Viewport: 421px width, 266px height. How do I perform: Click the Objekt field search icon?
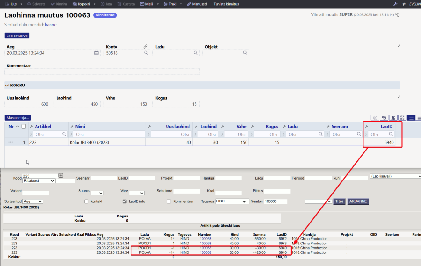[x=245, y=53]
